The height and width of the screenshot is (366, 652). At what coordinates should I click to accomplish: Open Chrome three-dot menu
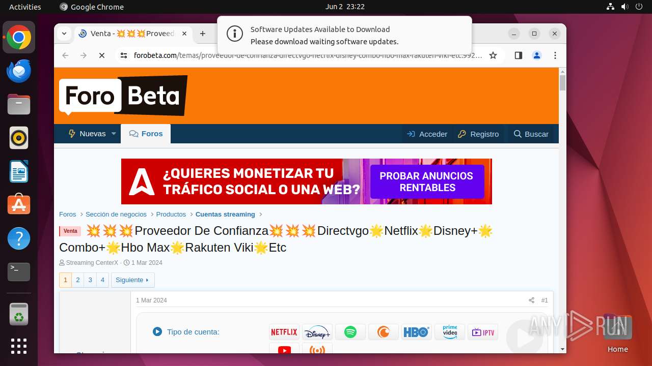[x=555, y=55]
